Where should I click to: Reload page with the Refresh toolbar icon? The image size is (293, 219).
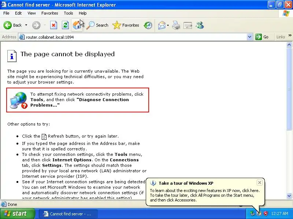pos(66,25)
